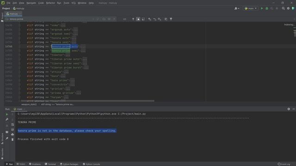Open run configuration wrench icon in Run panel

pos(7,119)
